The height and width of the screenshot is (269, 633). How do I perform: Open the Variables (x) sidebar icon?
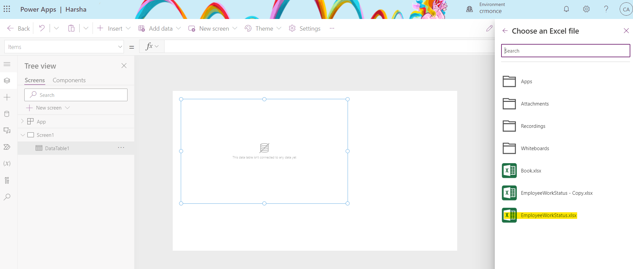pyautogui.click(x=7, y=163)
